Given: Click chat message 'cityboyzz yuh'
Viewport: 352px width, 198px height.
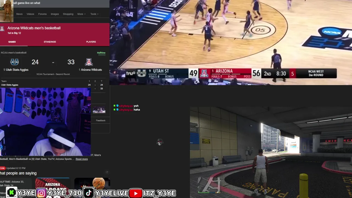Looking at the screenshot, I should [126, 106].
